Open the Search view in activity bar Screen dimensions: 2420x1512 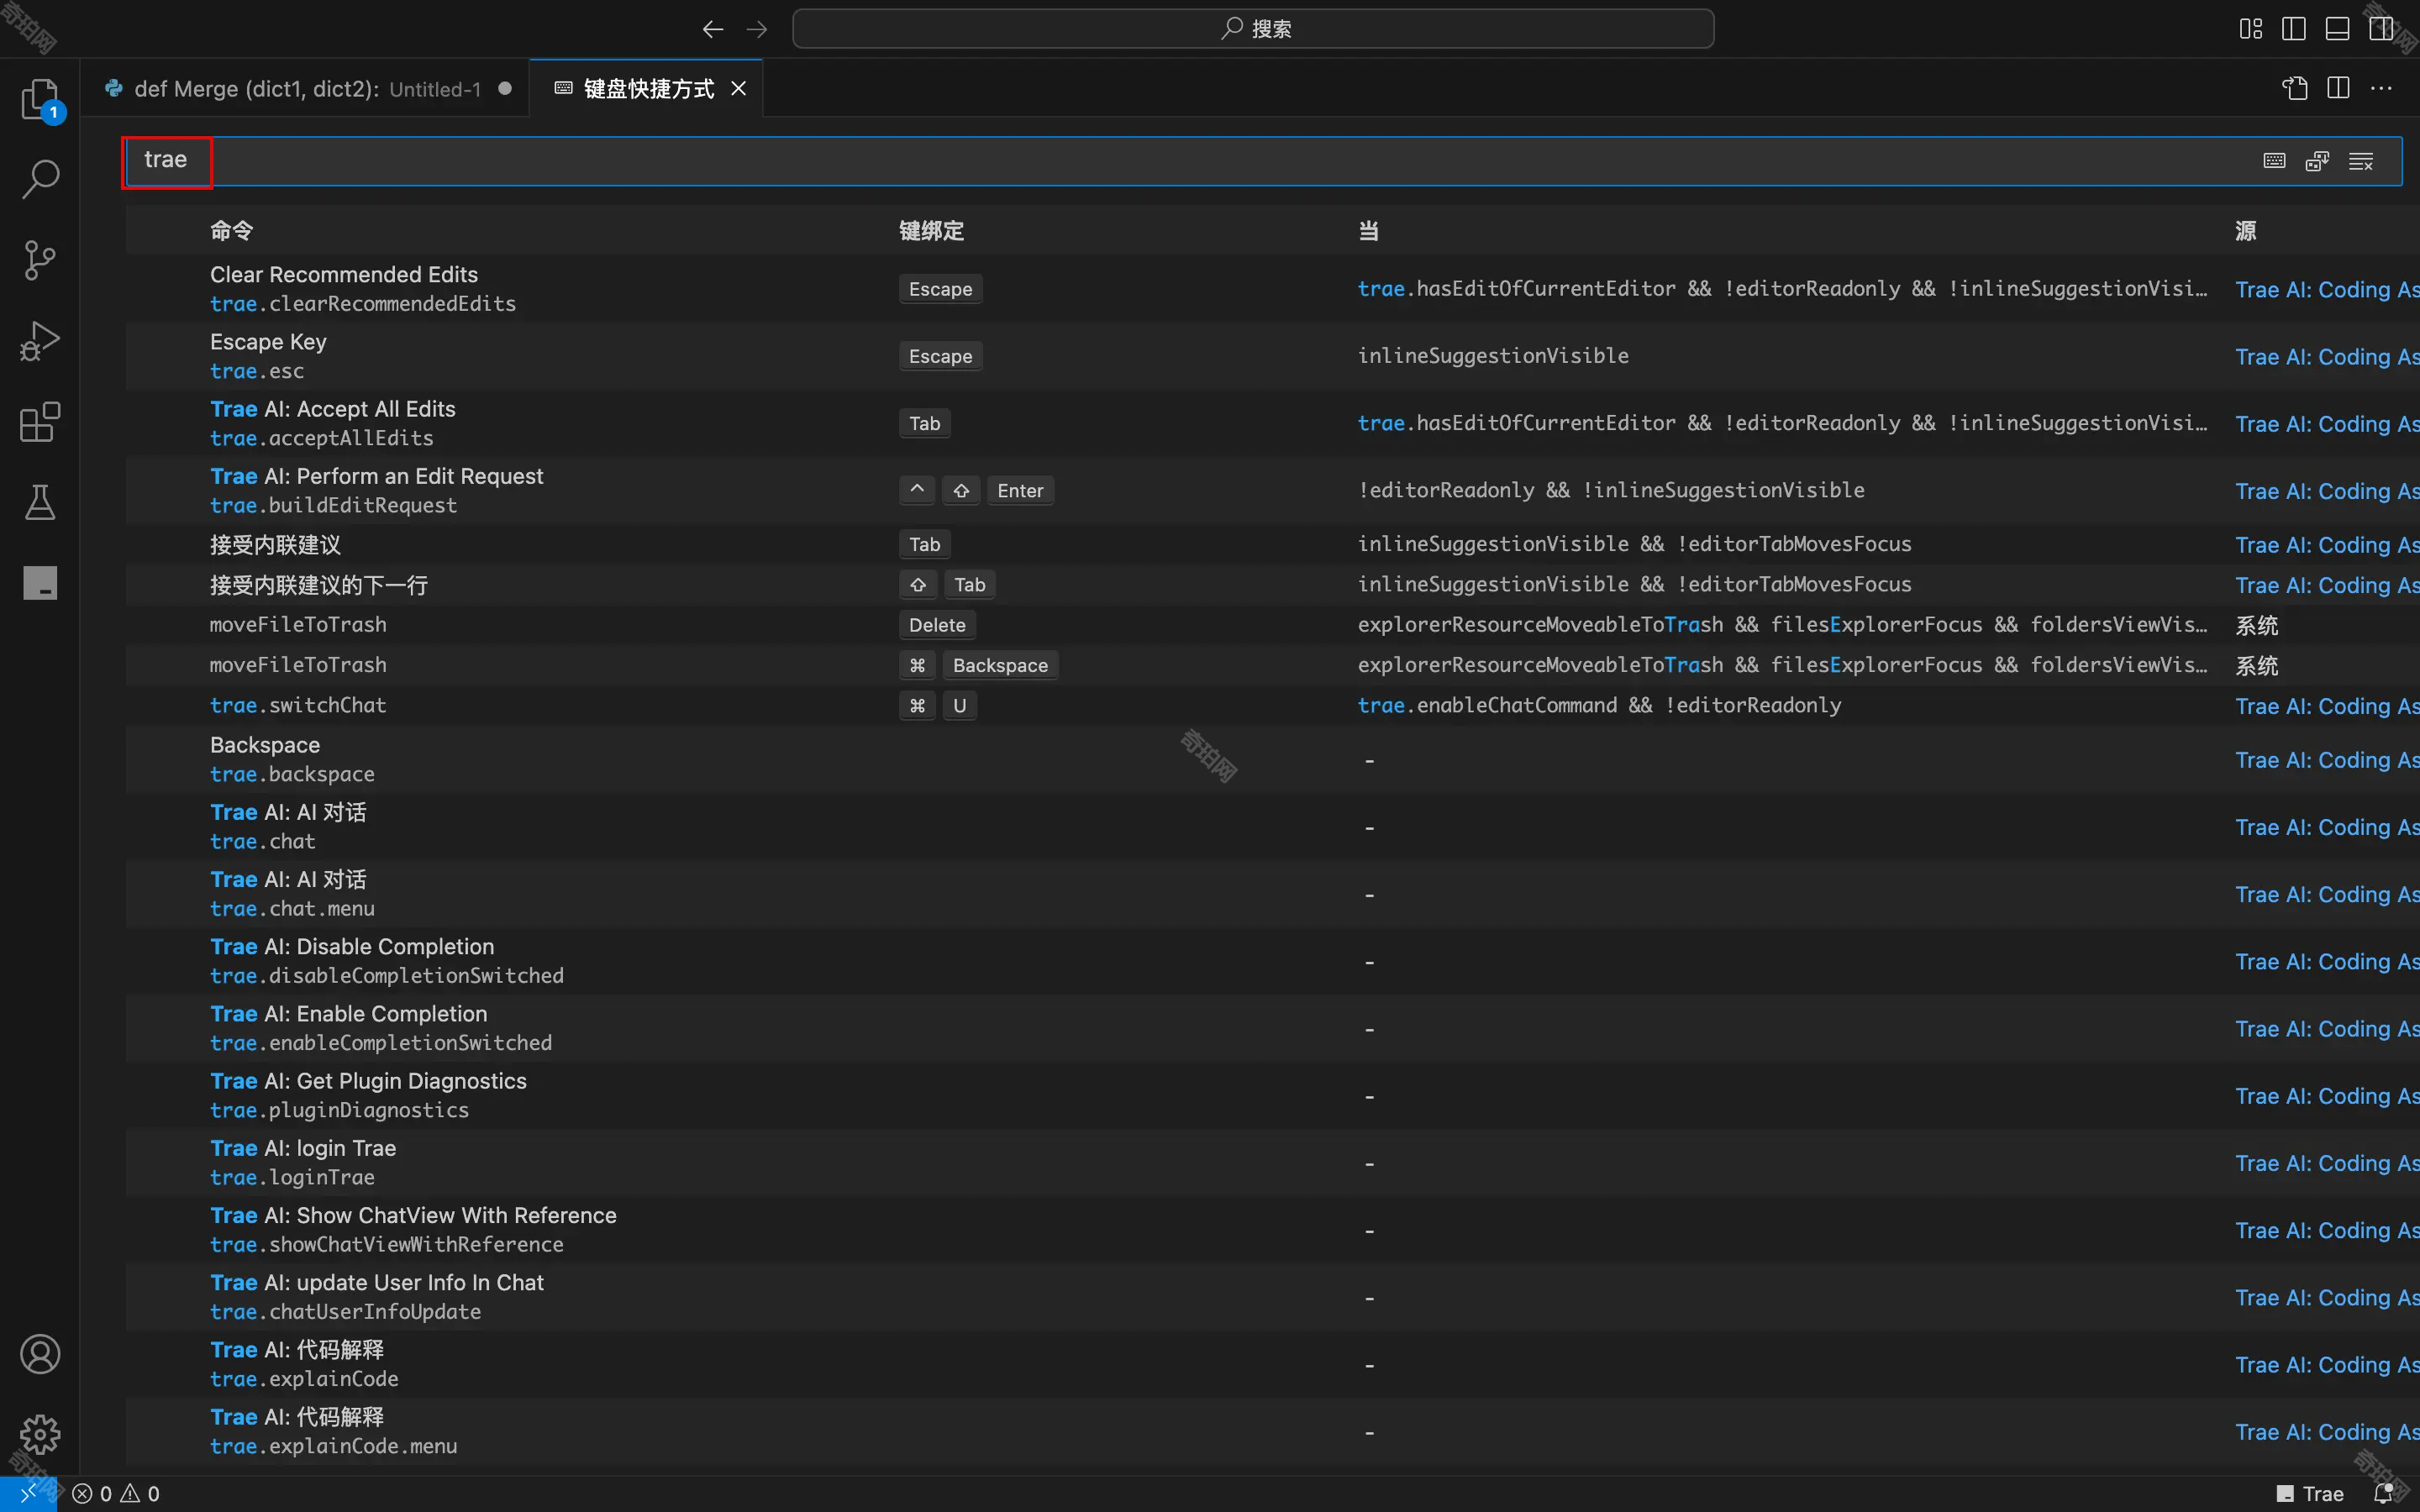[x=40, y=180]
